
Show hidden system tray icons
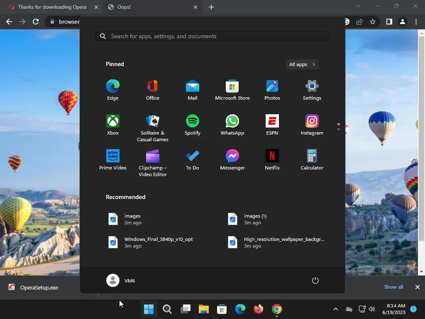pos(335,309)
